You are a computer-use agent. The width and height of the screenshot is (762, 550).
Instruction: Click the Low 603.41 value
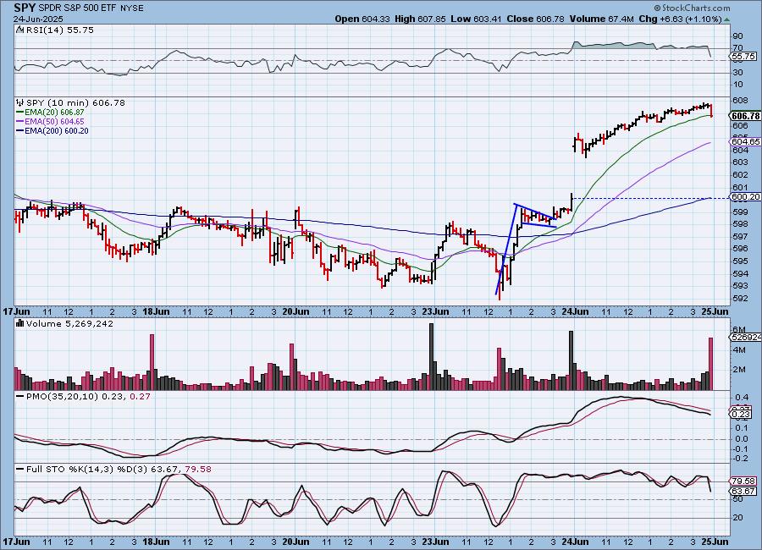click(x=475, y=19)
